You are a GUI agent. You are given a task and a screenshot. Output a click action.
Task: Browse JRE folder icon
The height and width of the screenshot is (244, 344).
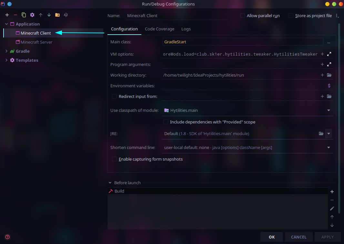tap(321, 133)
